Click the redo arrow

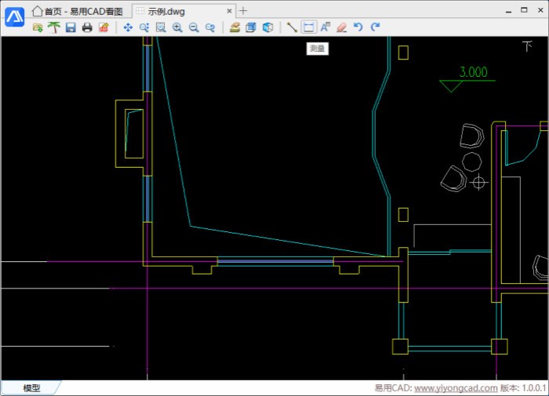click(375, 27)
